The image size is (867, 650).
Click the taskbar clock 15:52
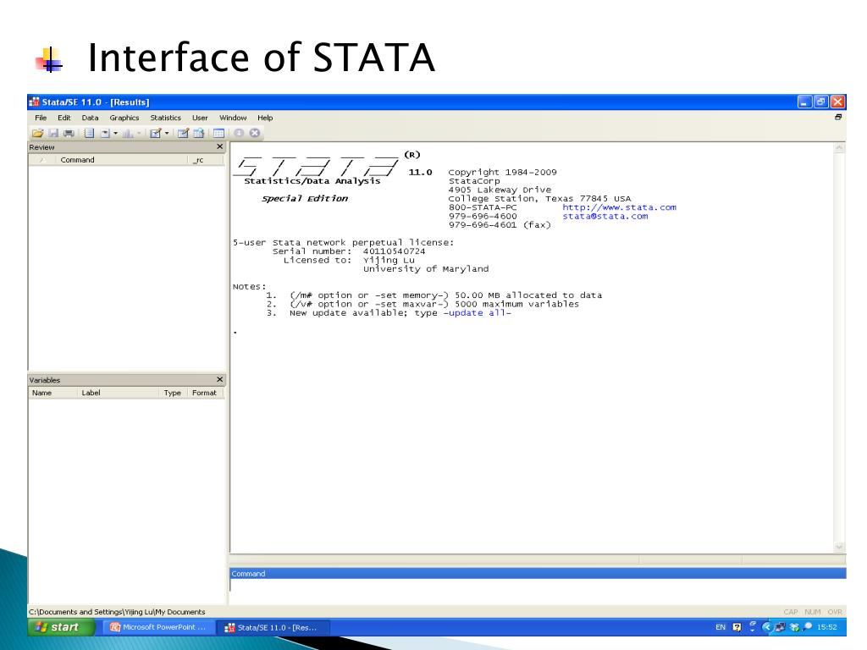[x=827, y=627]
